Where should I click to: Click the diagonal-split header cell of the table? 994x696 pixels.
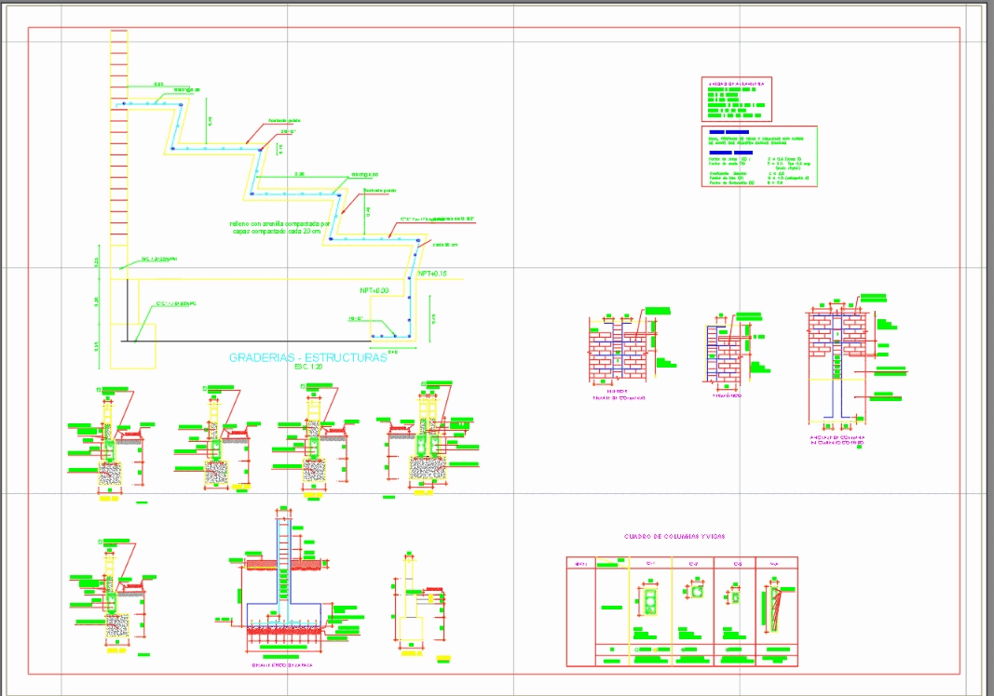(x=613, y=562)
